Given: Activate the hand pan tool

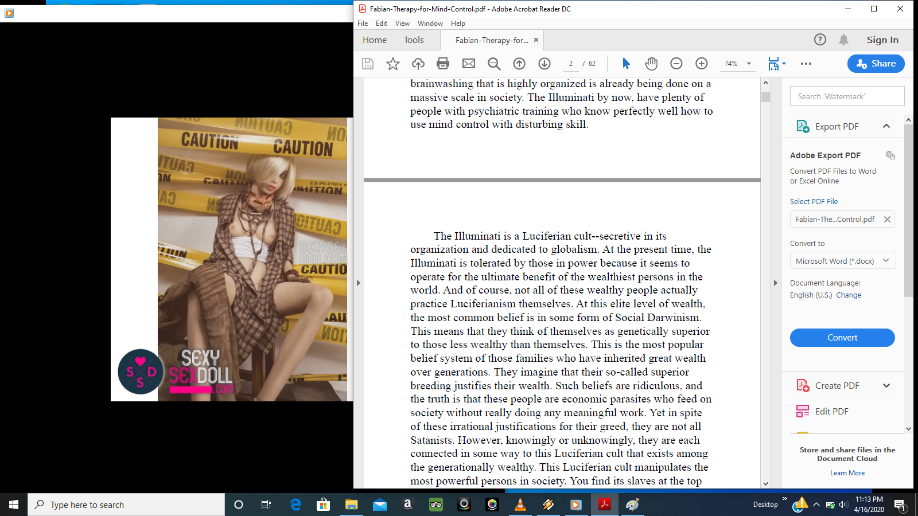Looking at the screenshot, I should click(651, 64).
